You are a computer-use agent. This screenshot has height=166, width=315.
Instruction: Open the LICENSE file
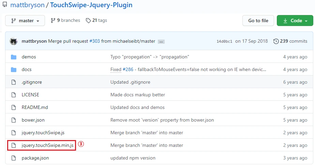[30, 95]
